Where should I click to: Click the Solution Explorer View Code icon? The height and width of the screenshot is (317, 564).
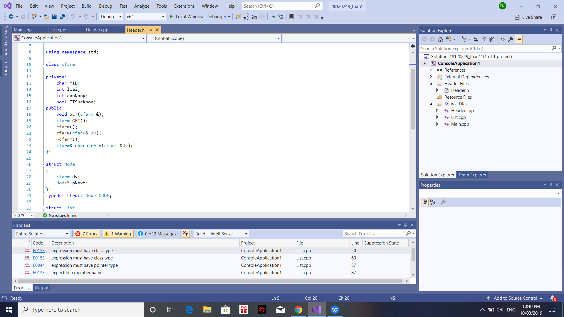[x=503, y=39]
